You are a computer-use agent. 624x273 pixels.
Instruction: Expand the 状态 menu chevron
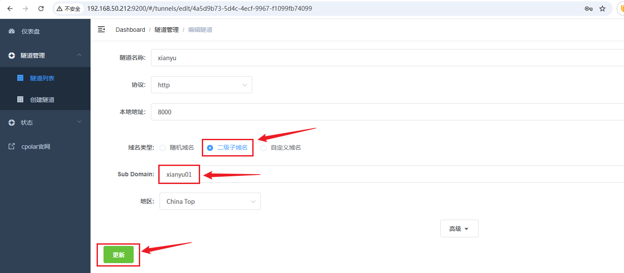[x=79, y=122]
